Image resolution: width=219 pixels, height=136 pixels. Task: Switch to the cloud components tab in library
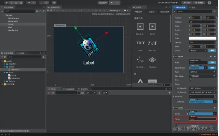[x=152, y=12]
